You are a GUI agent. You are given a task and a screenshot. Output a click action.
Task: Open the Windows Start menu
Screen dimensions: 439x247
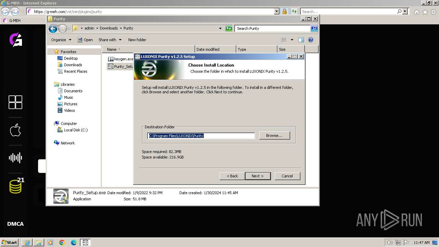point(10,243)
